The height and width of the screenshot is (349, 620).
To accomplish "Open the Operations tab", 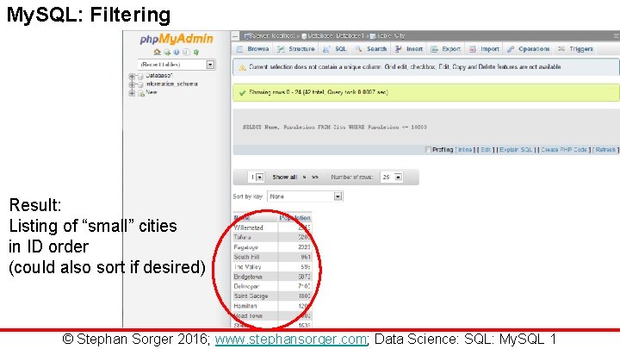I will 529,48.
